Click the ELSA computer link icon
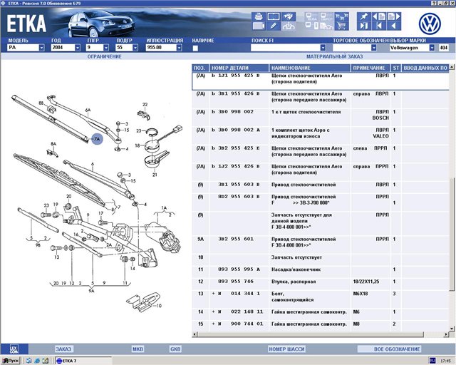Image resolution: width=456 pixels, height=365 pixels. click(312, 16)
